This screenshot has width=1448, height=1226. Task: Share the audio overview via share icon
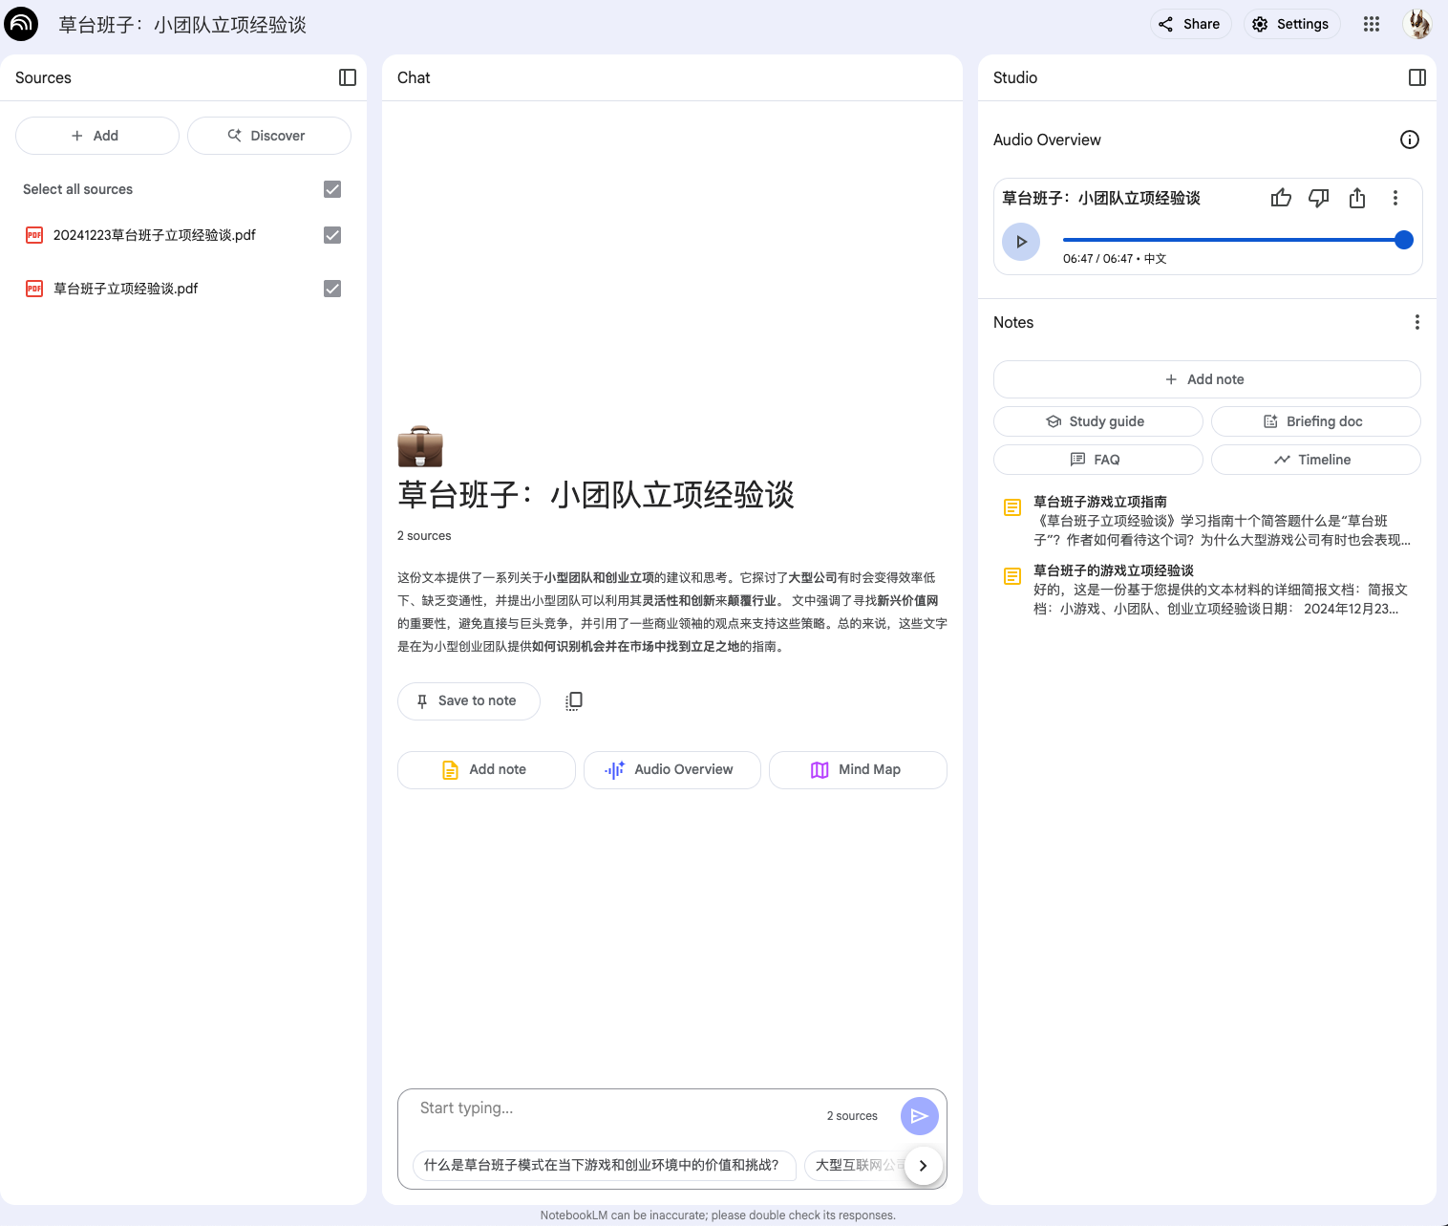point(1357,198)
